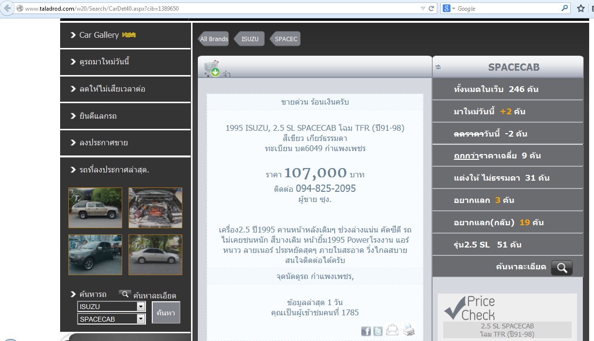Viewport: 594px width, 341px height.
Task: Open the address bar history dropdown arrow
Action: click(x=423, y=8)
